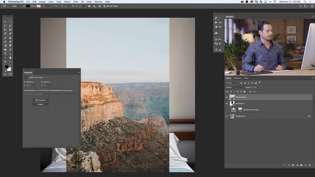315x177 pixels.
Task: Select the Horizontal Type tool
Action: coord(5,54)
